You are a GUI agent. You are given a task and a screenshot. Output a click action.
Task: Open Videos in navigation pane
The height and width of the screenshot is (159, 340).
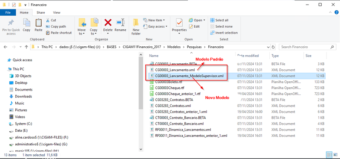pos(17,117)
